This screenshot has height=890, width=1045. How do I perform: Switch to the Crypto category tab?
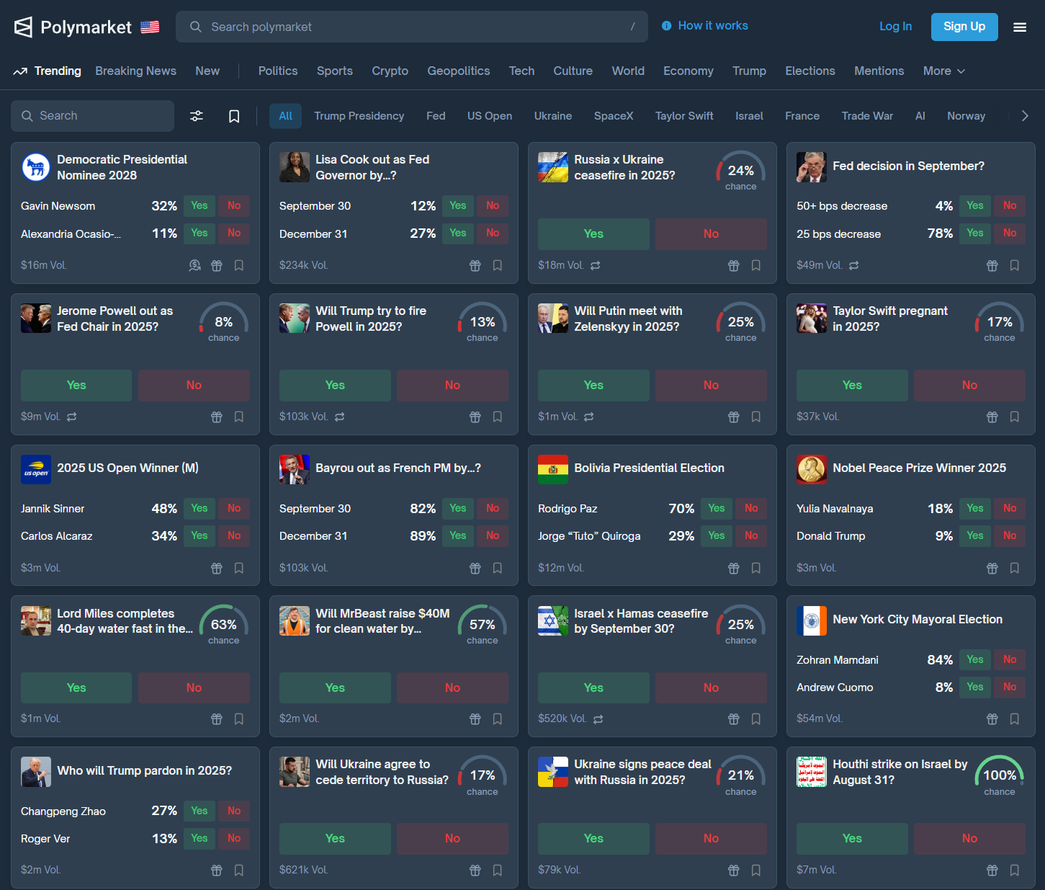click(x=390, y=71)
